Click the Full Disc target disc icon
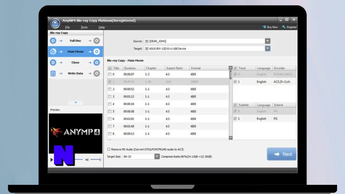Image resolution: width=345 pixels, height=194 pixels. click(x=97, y=41)
